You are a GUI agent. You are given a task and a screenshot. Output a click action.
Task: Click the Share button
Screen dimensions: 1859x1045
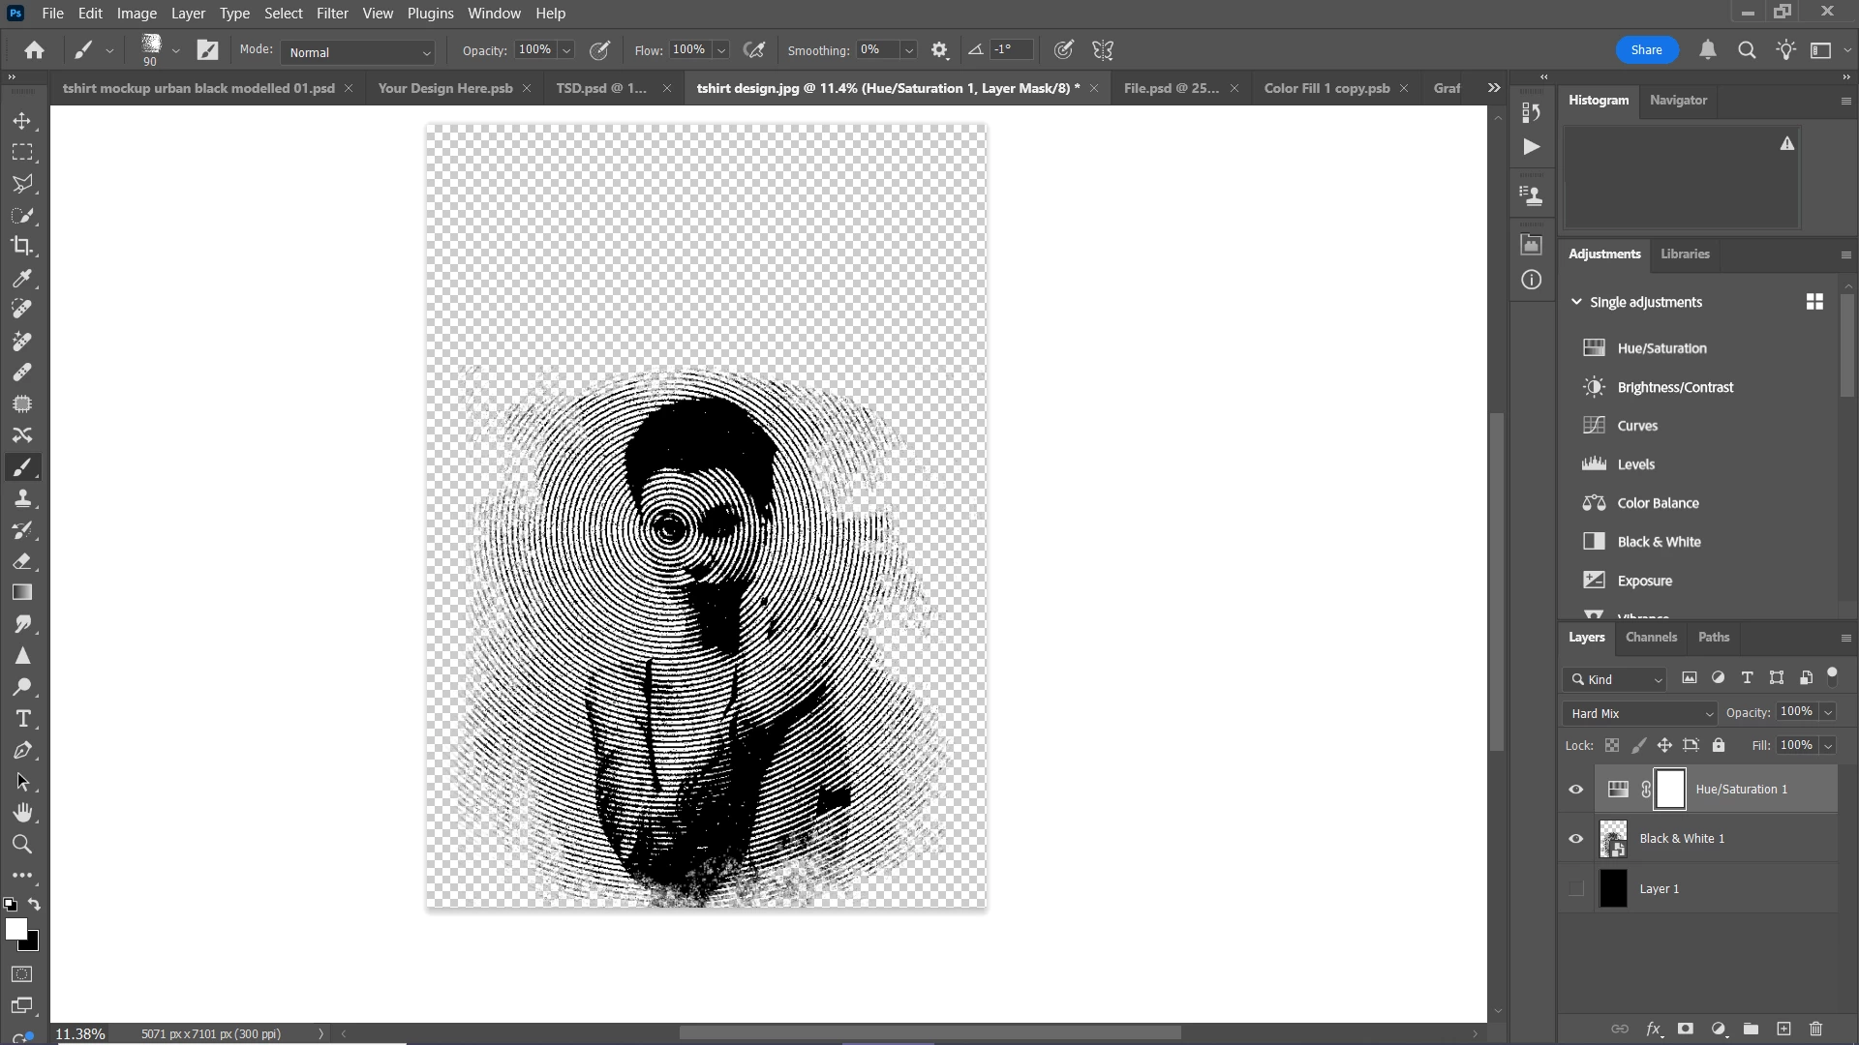[x=1646, y=50]
